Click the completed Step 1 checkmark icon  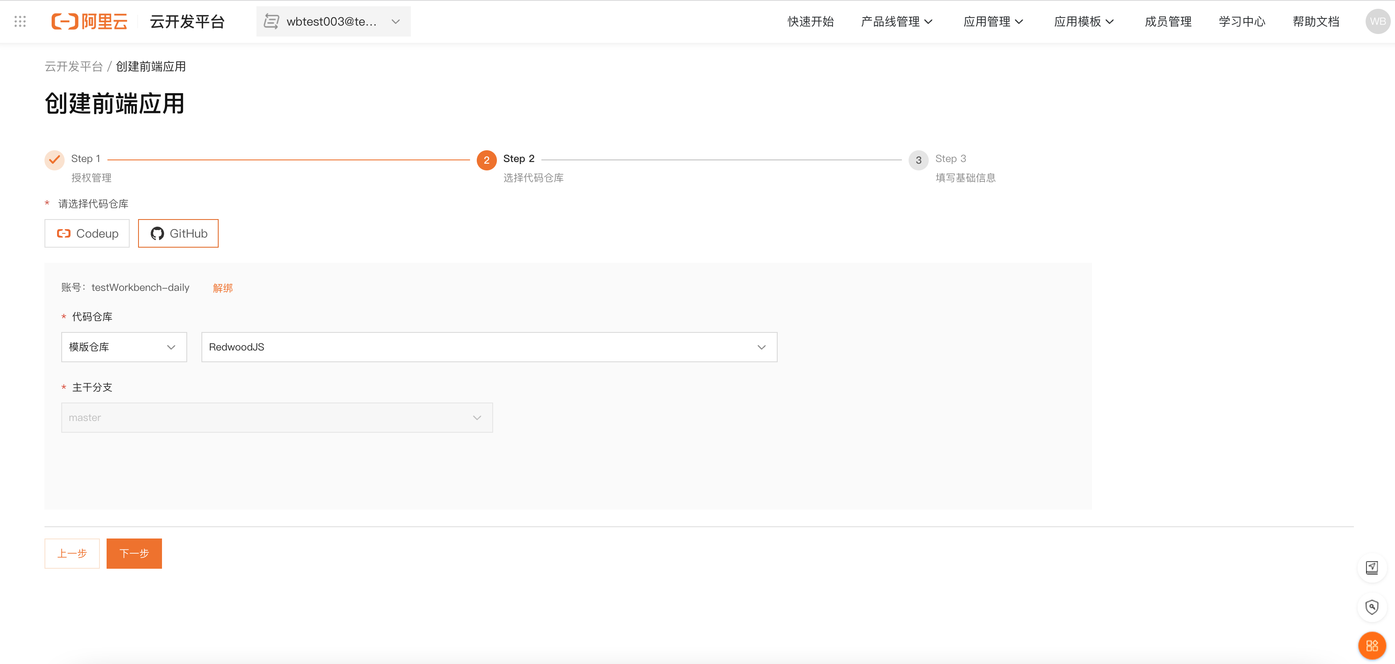(54, 160)
